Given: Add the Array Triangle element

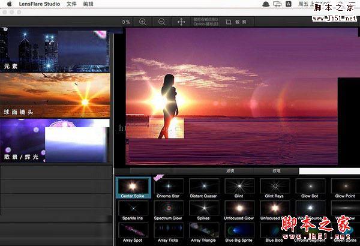Looking at the screenshot, I should pyautogui.click(x=203, y=231).
